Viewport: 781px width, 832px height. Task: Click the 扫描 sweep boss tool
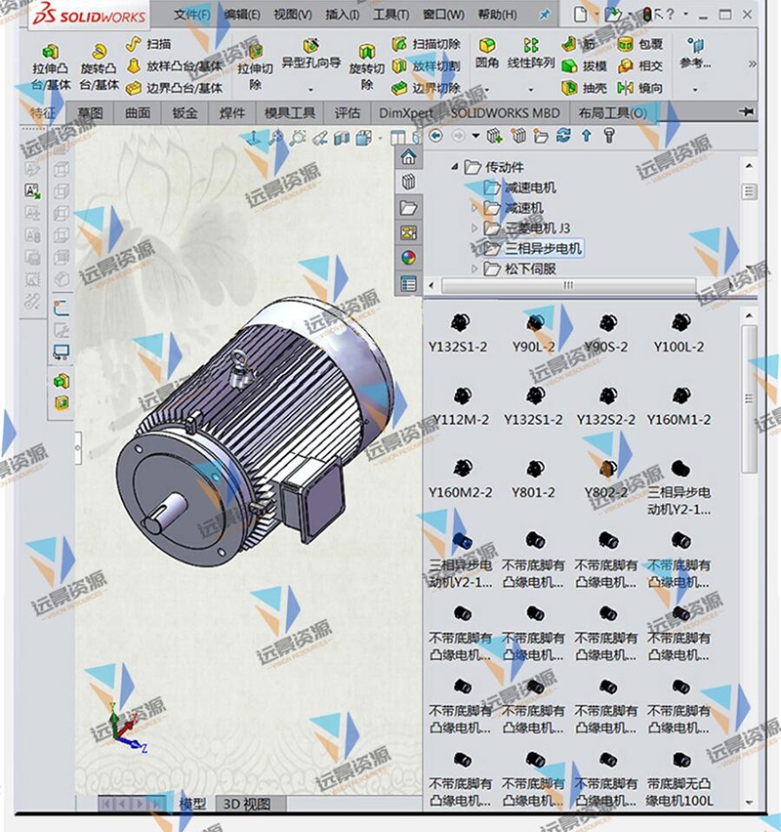tap(149, 44)
